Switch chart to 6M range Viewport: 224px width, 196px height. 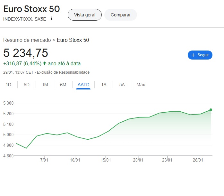[63, 85]
